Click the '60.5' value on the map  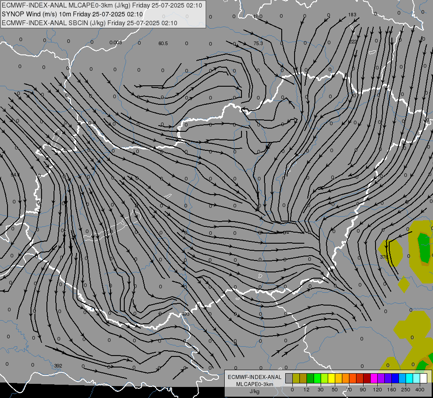coord(163,43)
